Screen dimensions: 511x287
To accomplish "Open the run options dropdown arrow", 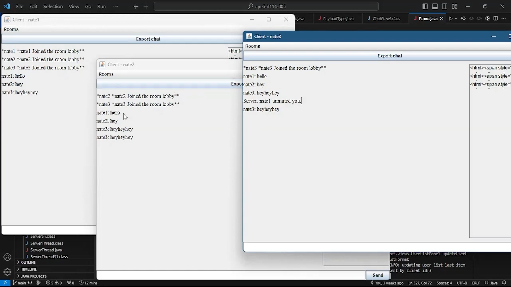I will click(456, 19).
